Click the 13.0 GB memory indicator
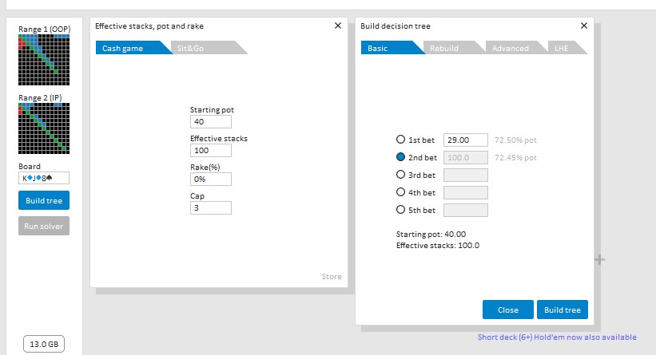 (x=44, y=344)
